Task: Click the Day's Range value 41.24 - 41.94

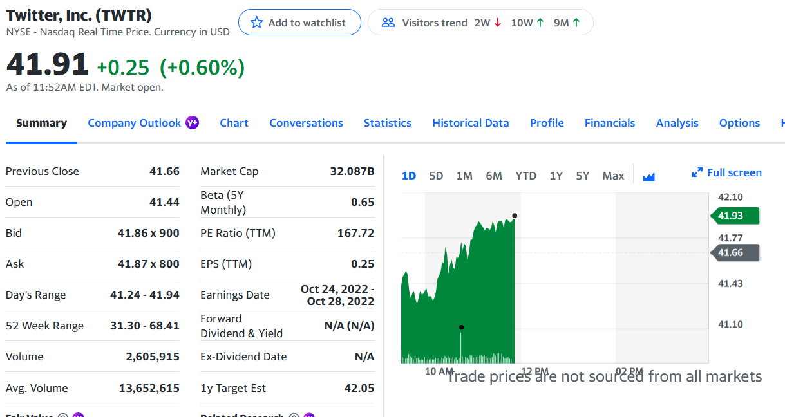Action: pos(145,295)
